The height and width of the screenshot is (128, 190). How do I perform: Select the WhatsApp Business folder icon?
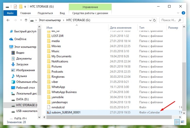click(x=49, y=92)
